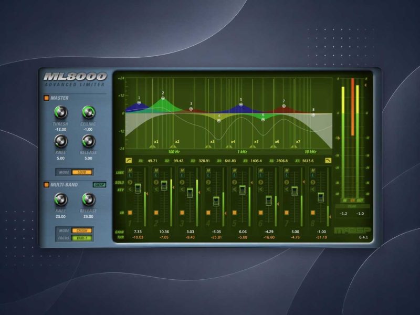Click the low-cut filter shape icon left of X1

[129, 161]
